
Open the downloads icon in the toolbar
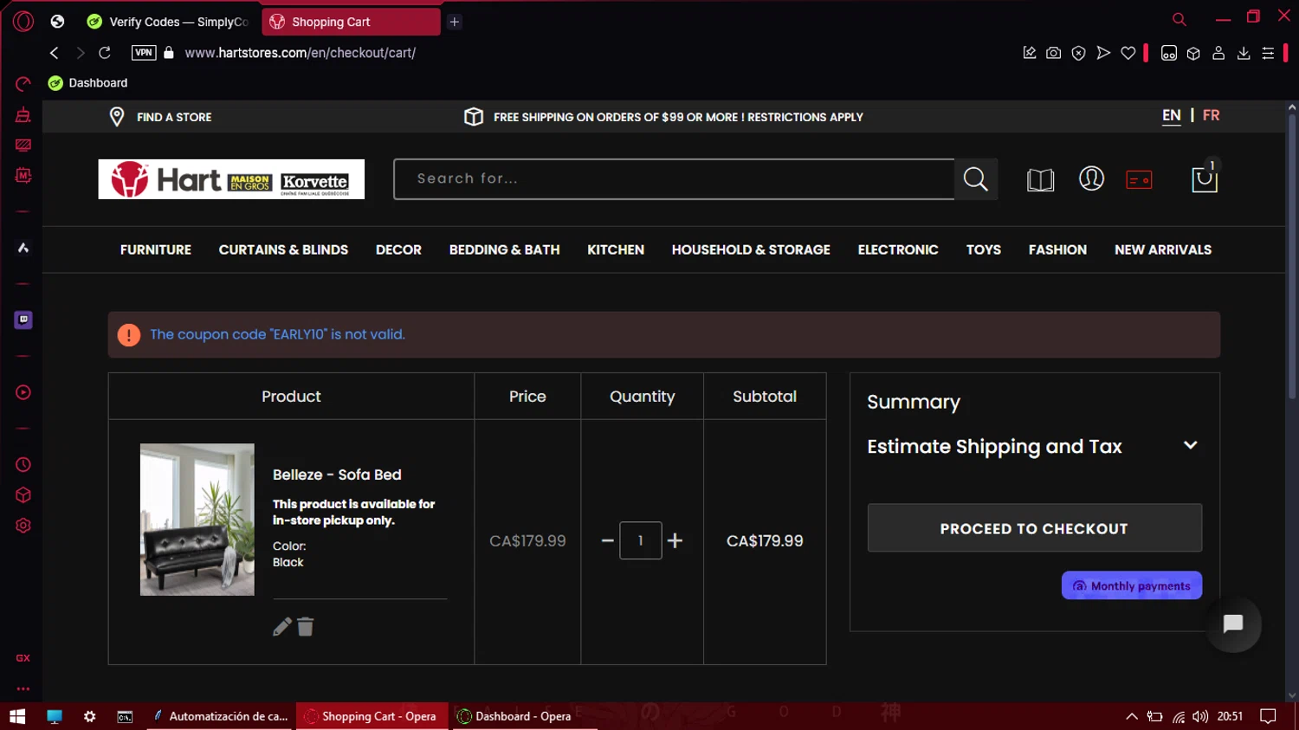[x=1244, y=53]
